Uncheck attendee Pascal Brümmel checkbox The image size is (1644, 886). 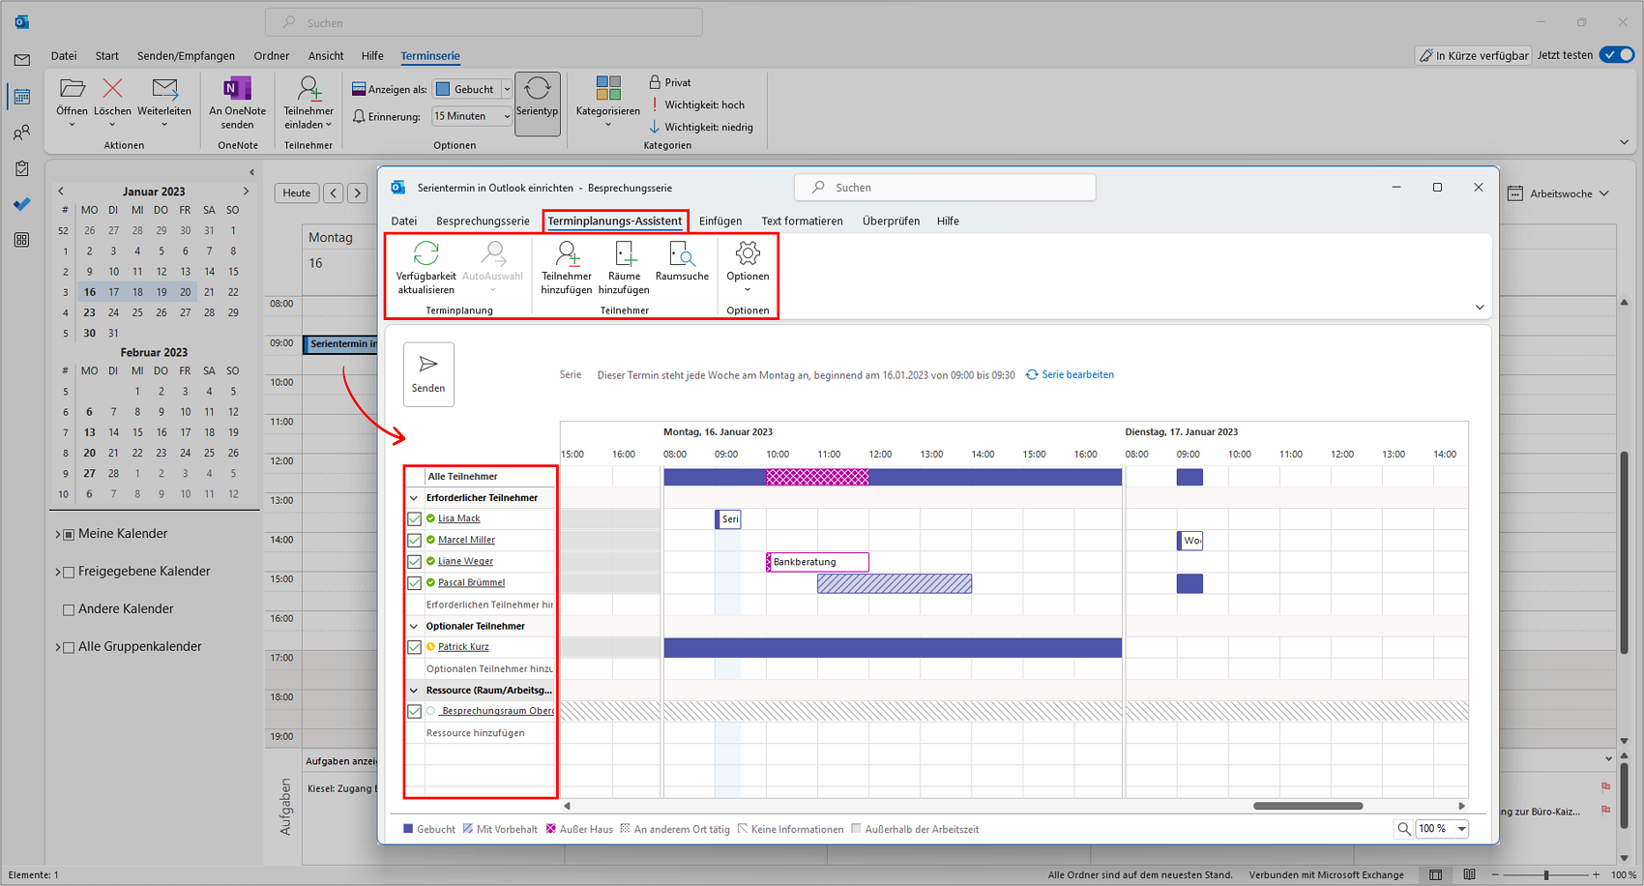pyautogui.click(x=414, y=583)
